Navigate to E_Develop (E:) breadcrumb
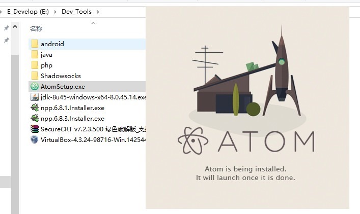Viewport: 360px width, 214px height. pyautogui.click(x=28, y=11)
